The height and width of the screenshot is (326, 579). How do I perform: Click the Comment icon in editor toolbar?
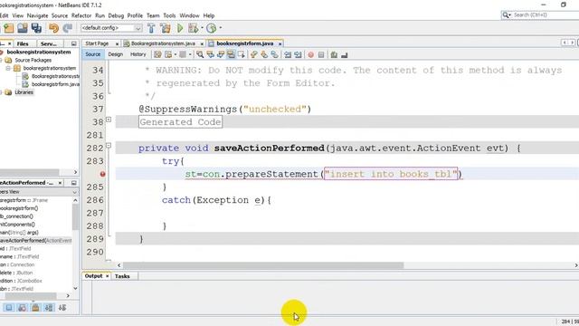pos(334,54)
